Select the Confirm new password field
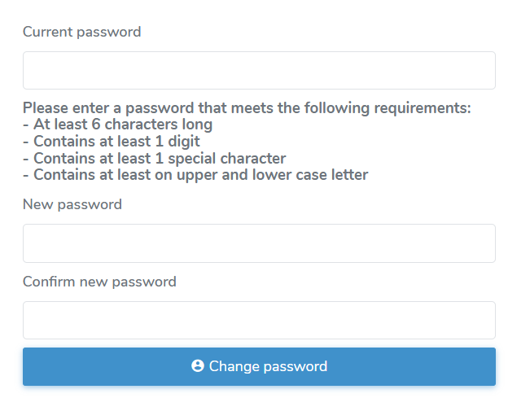Viewport: 508px width, 398px height. click(259, 320)
